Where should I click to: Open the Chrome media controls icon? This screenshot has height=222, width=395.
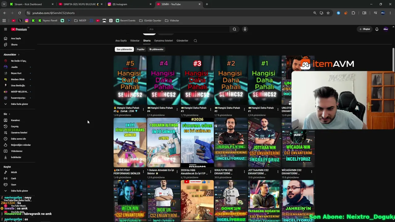pyautogui.click(x=375, y=13)
